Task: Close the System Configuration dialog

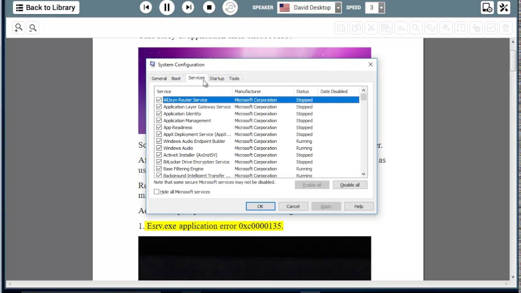Action: click(x=370, y=64)
